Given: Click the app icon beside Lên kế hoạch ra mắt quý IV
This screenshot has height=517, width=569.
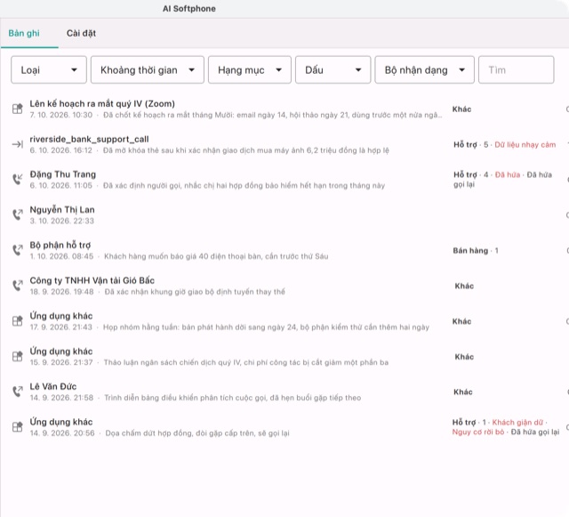Looking at the screenshot, I should (x=18, y=109).
